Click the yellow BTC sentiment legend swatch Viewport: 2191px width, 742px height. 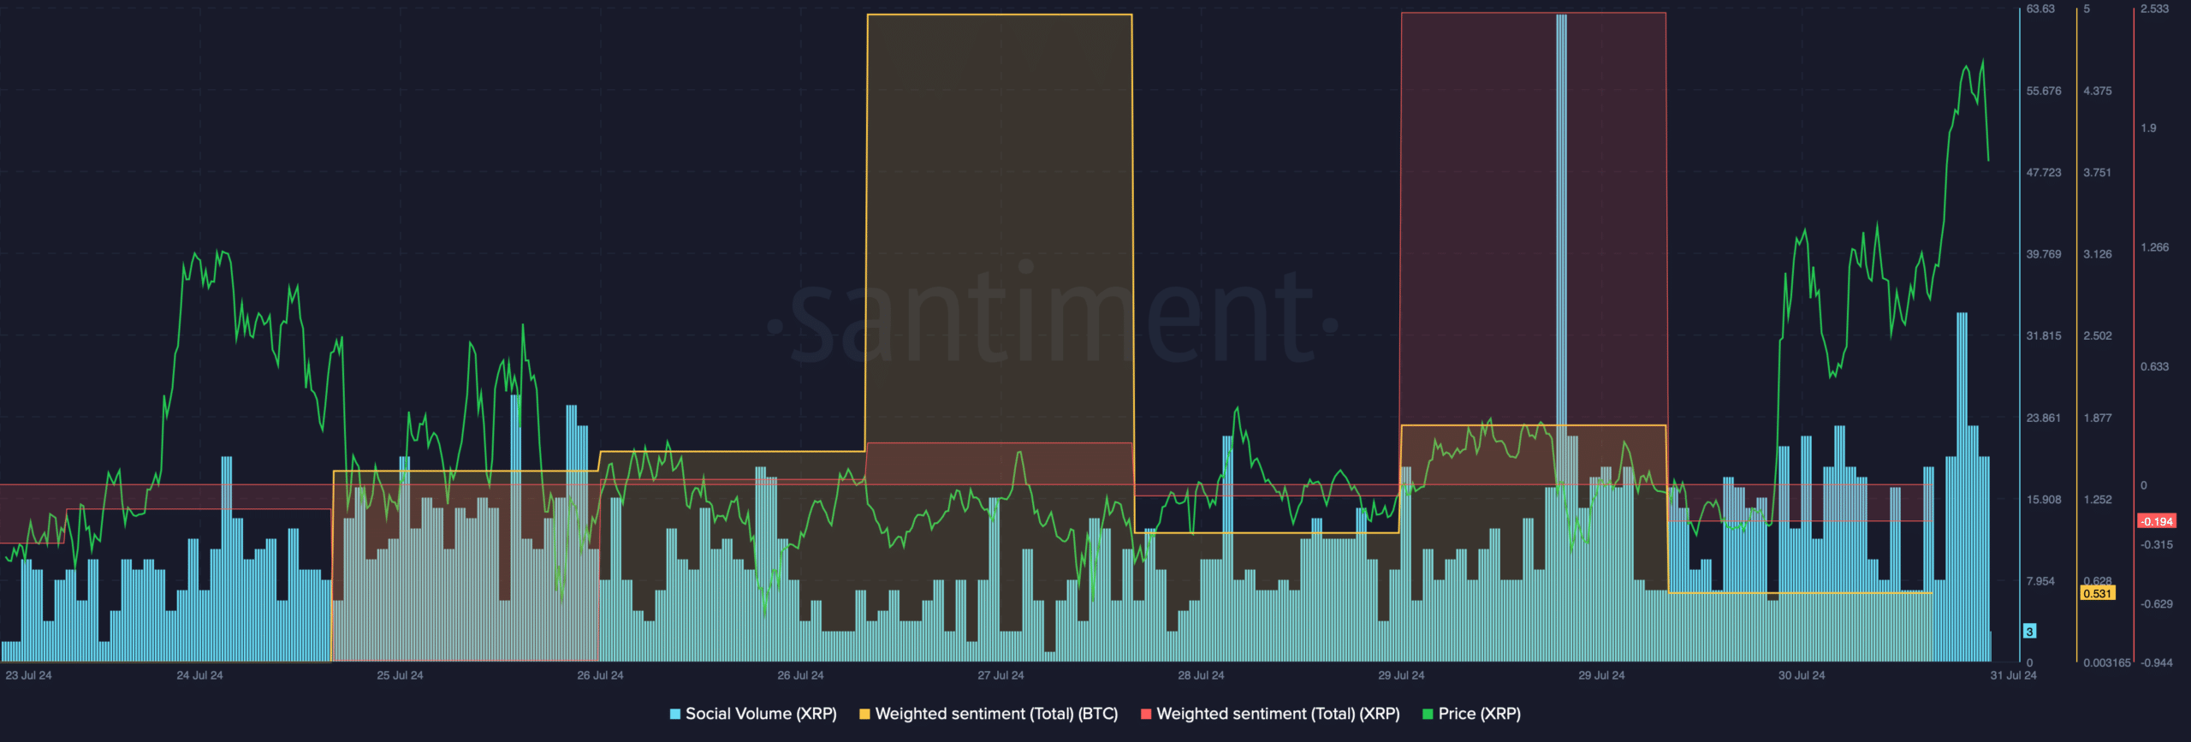pos(864,714)
